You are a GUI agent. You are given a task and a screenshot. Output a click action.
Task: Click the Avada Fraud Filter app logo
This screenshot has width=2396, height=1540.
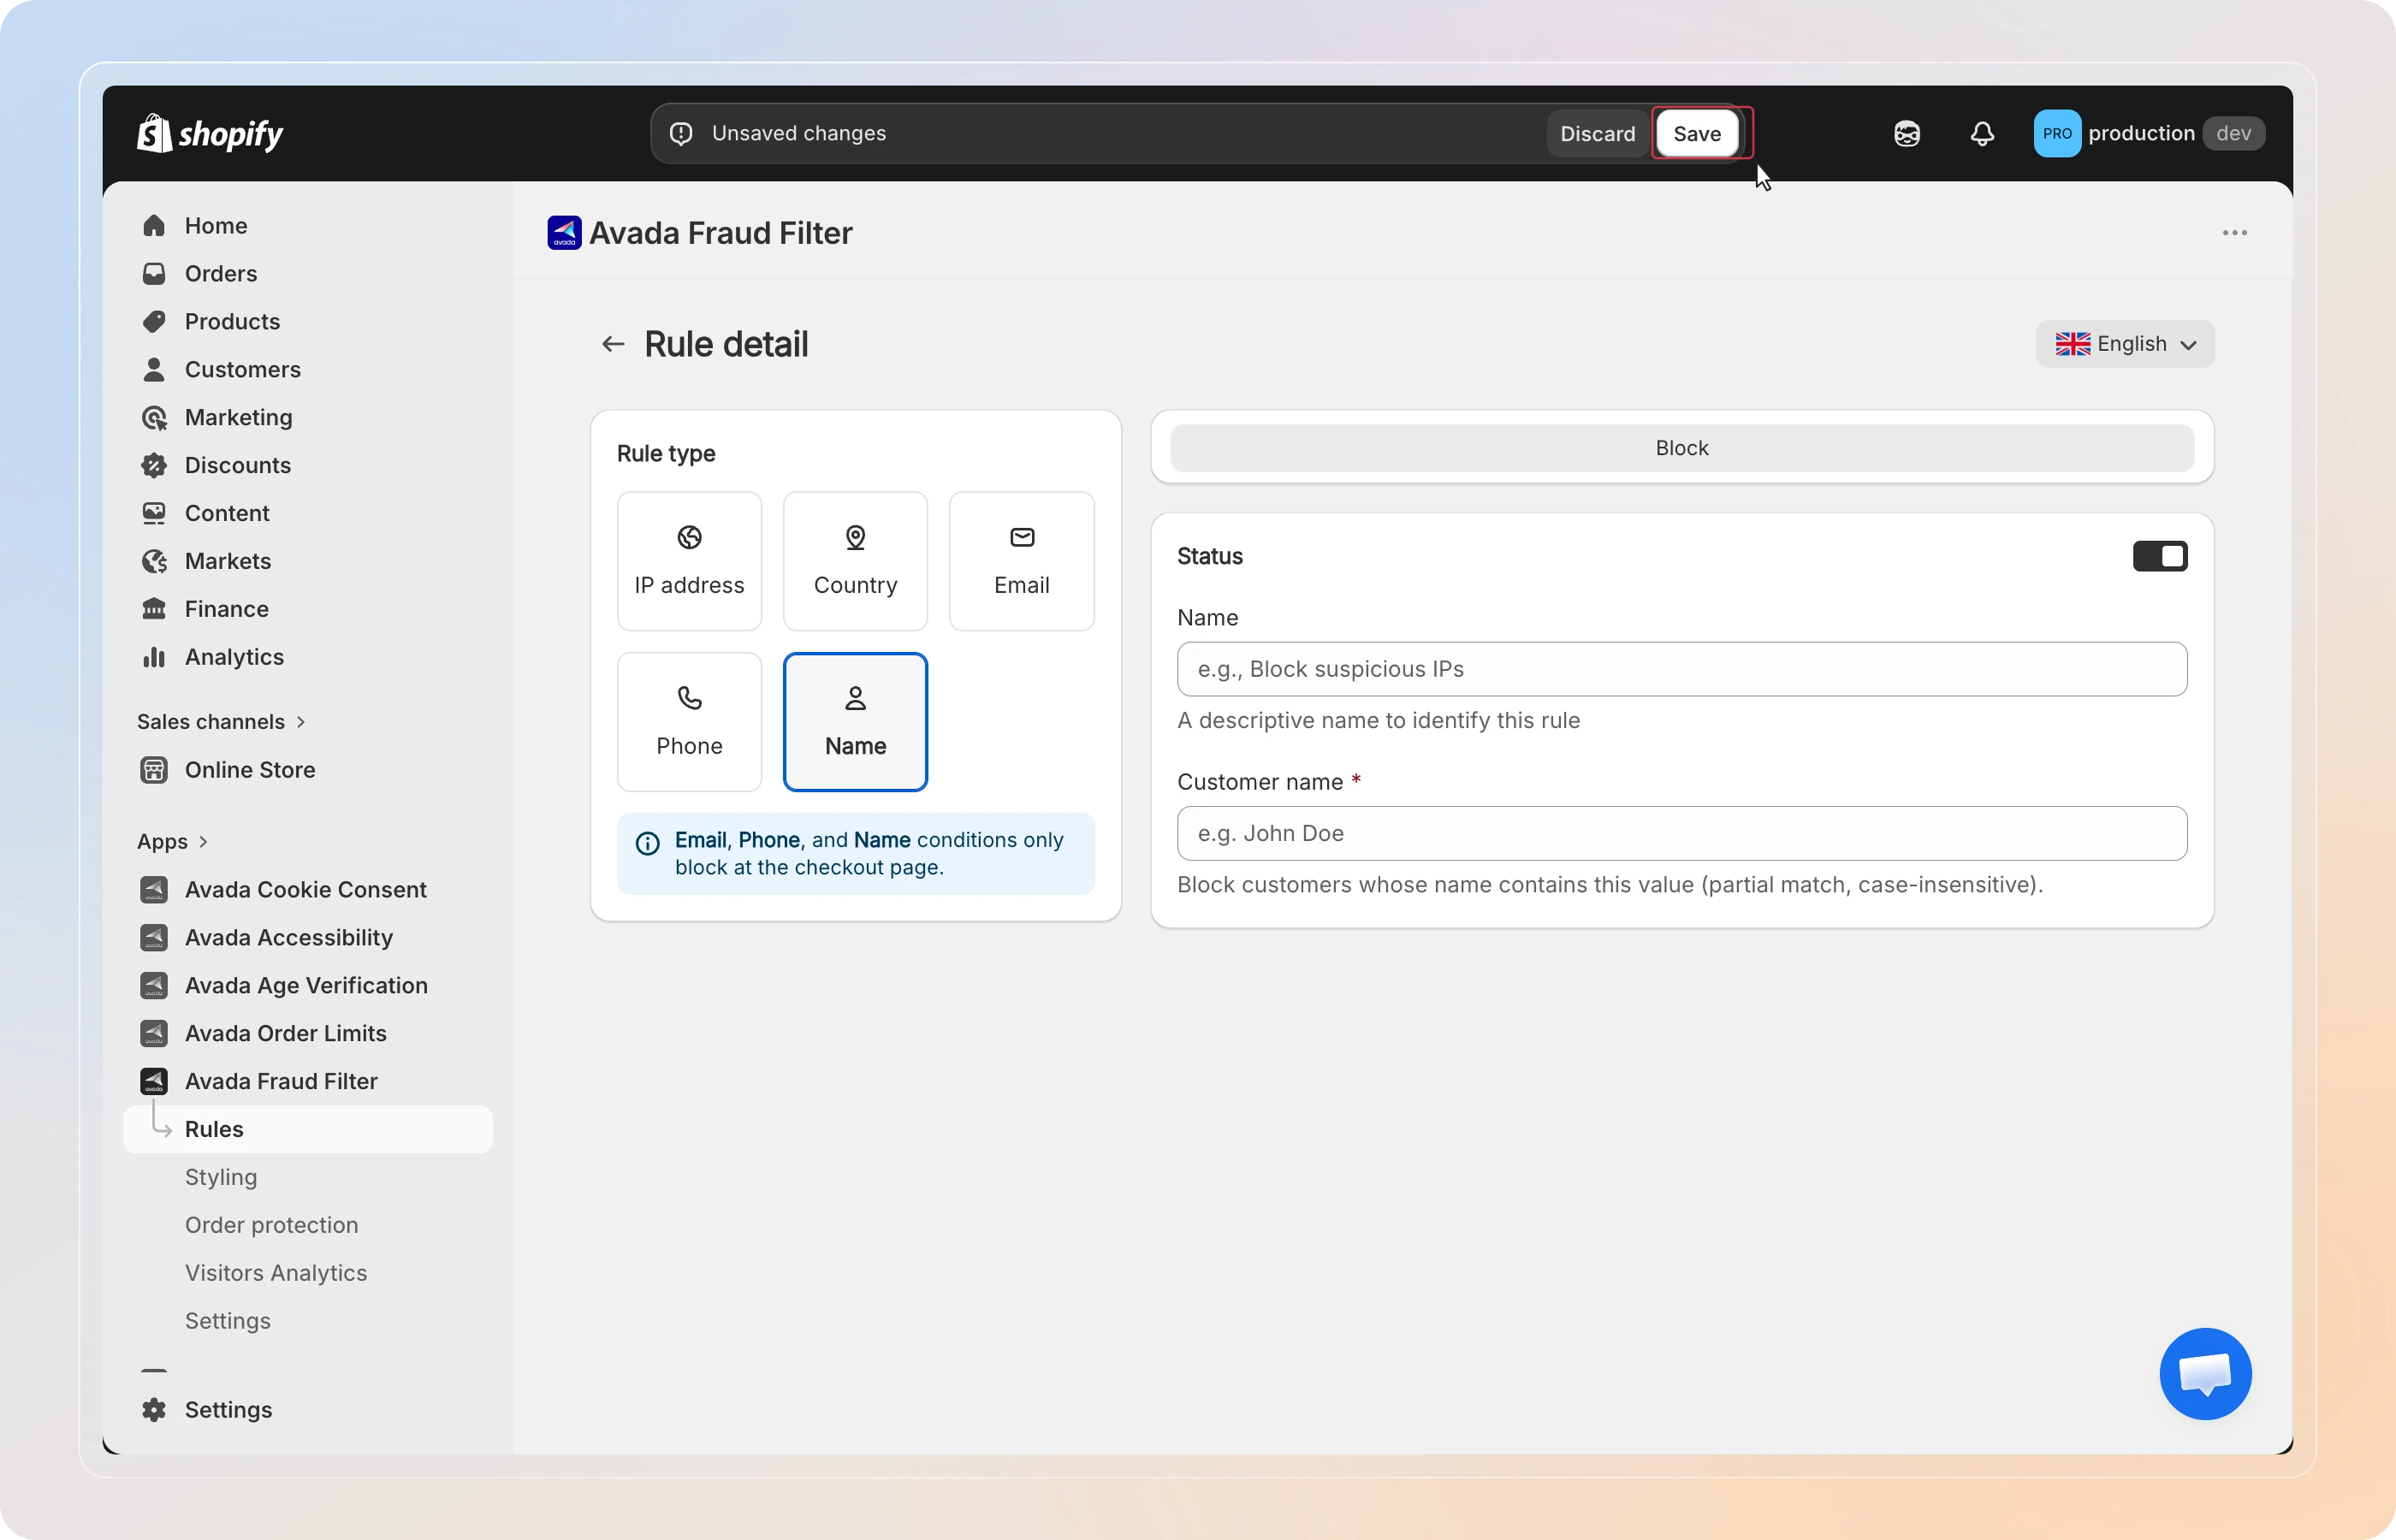564,233
